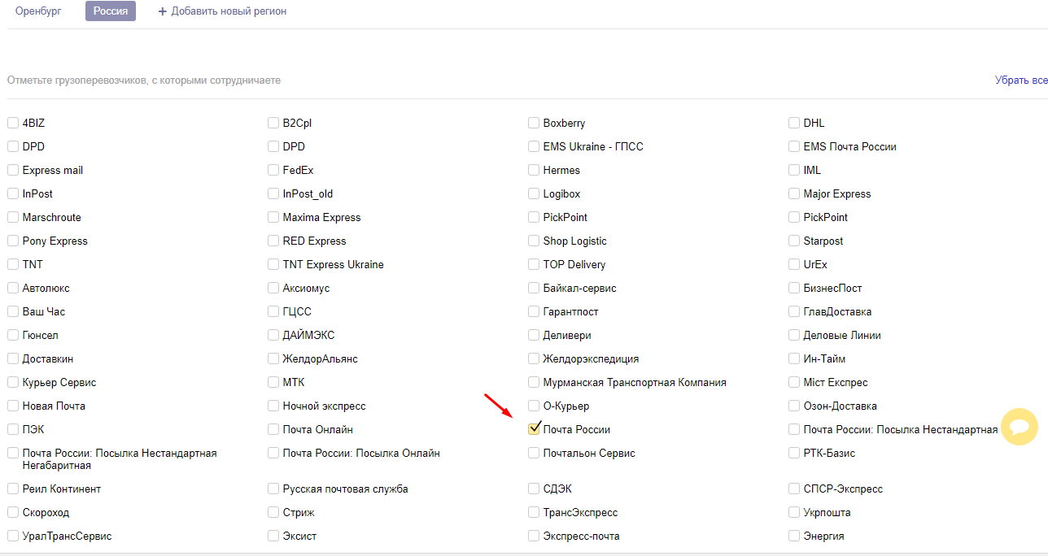The width and height of the screenshot is (1048, 556).
Task: Enable the B2Cpl carrier checkbox
Action: [x=273, y=123]
